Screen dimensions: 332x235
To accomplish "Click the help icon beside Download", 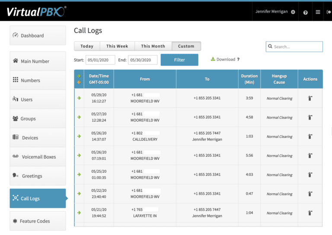I will point(238,60).
